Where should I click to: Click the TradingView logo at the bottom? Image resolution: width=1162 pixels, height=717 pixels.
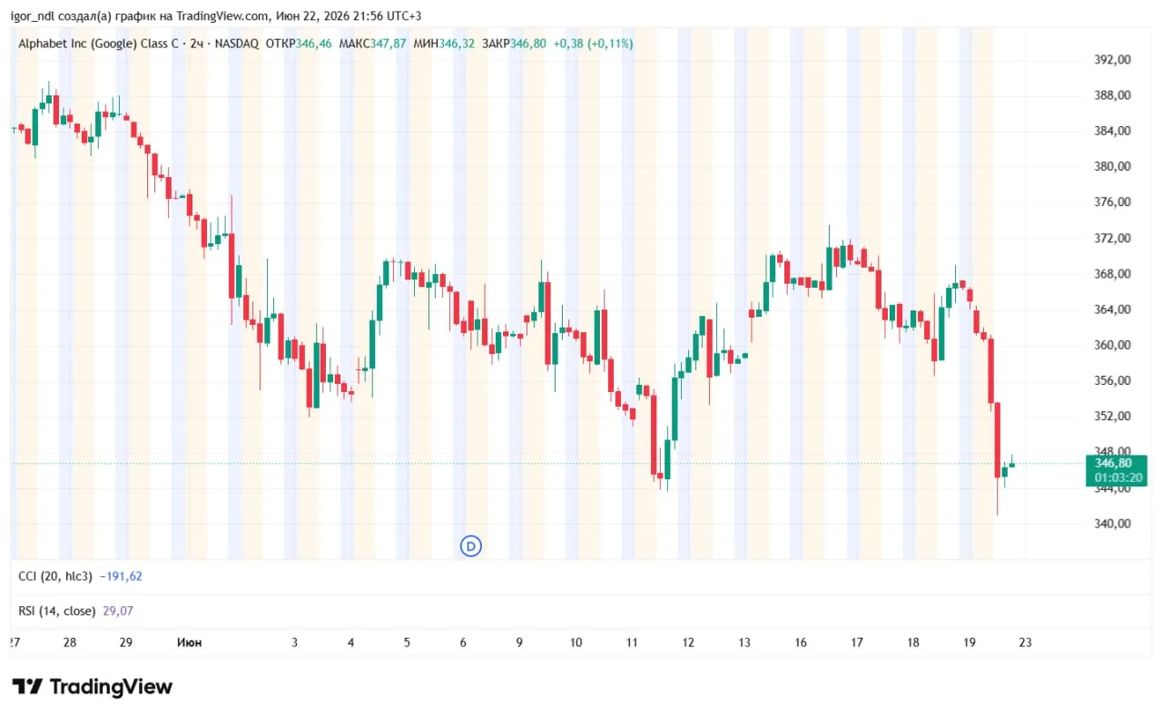pyautogui.click(x=92, y=686)
